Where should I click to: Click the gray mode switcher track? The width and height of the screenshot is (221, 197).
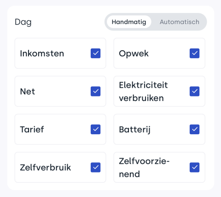[156, 22]
